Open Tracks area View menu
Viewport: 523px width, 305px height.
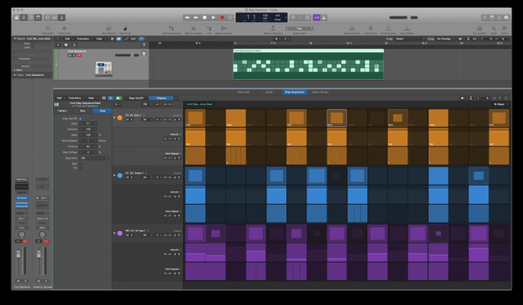click(101, 39)
